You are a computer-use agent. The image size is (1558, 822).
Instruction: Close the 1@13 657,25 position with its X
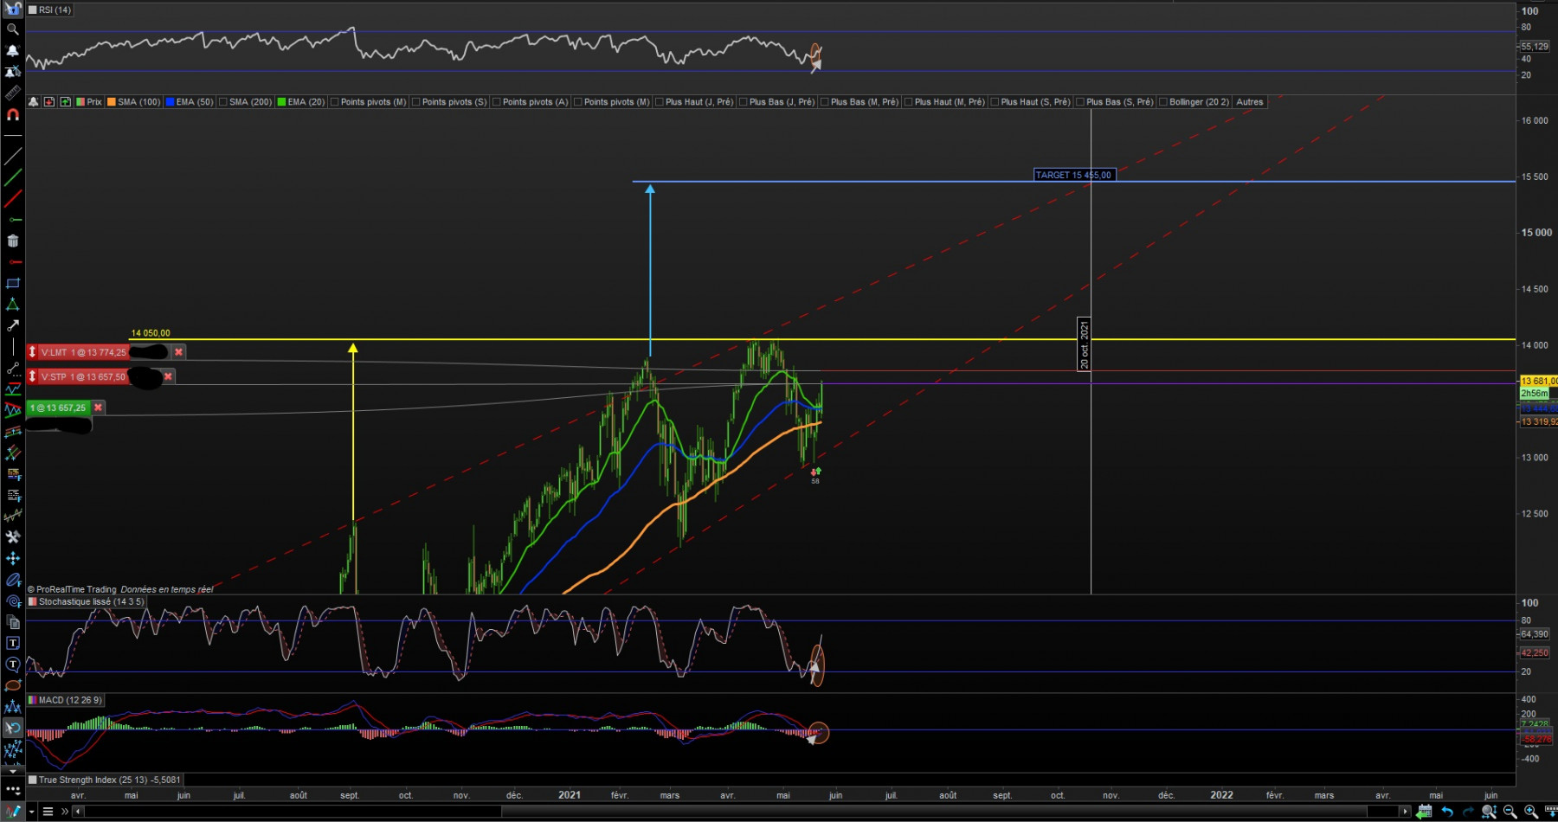tap(98, 408)
